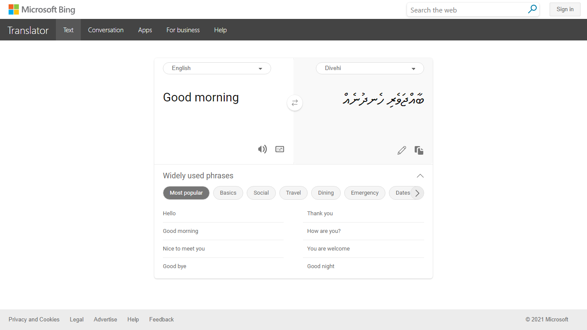587x330 pixels.
Task: Select the Dining phrase category
Action: (x=326, y=193)
